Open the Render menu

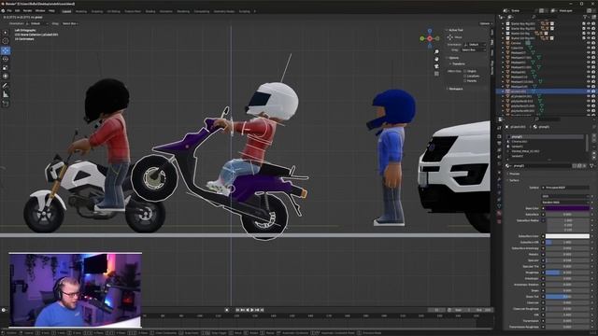[27, 11]
